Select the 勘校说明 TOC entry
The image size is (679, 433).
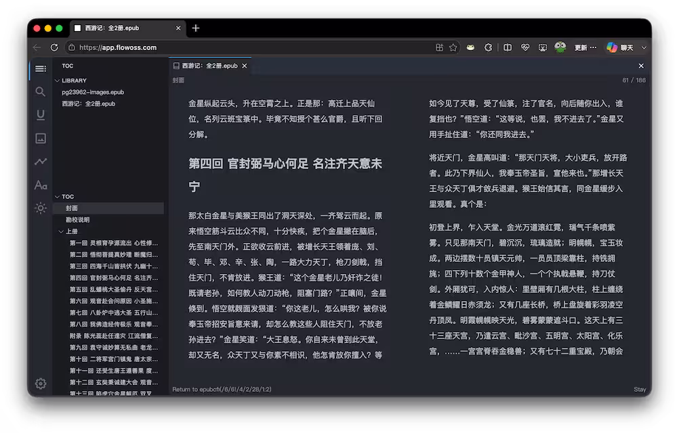(x=77, y=220)
